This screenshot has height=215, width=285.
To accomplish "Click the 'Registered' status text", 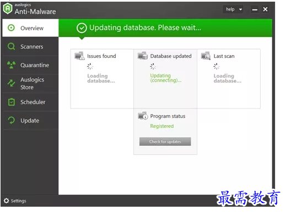I will [162, 126].
